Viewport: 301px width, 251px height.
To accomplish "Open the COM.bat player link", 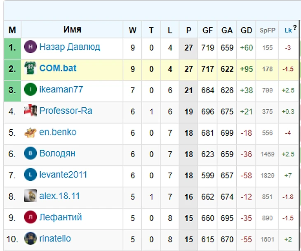I will click(x=58, y=68).
